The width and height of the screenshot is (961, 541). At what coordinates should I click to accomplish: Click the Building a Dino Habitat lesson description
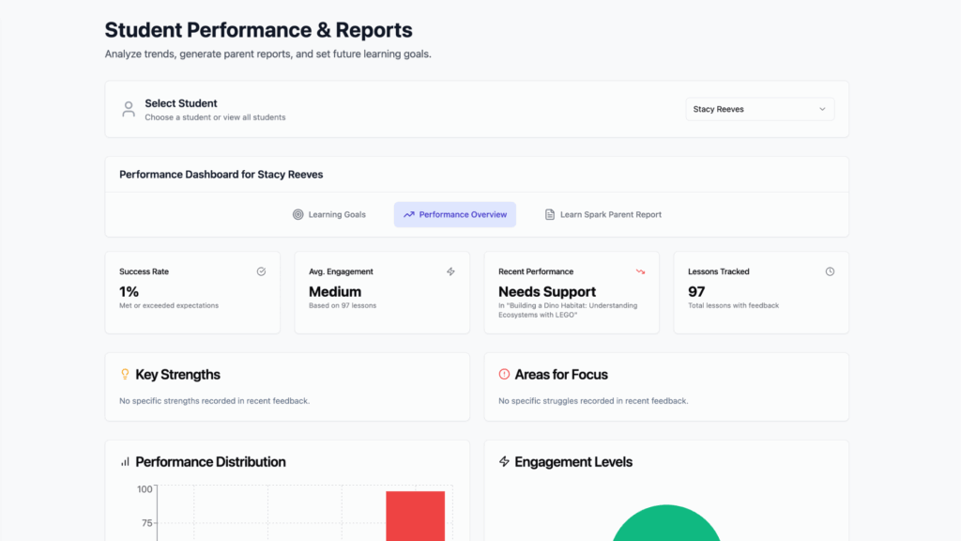[568, 310]
